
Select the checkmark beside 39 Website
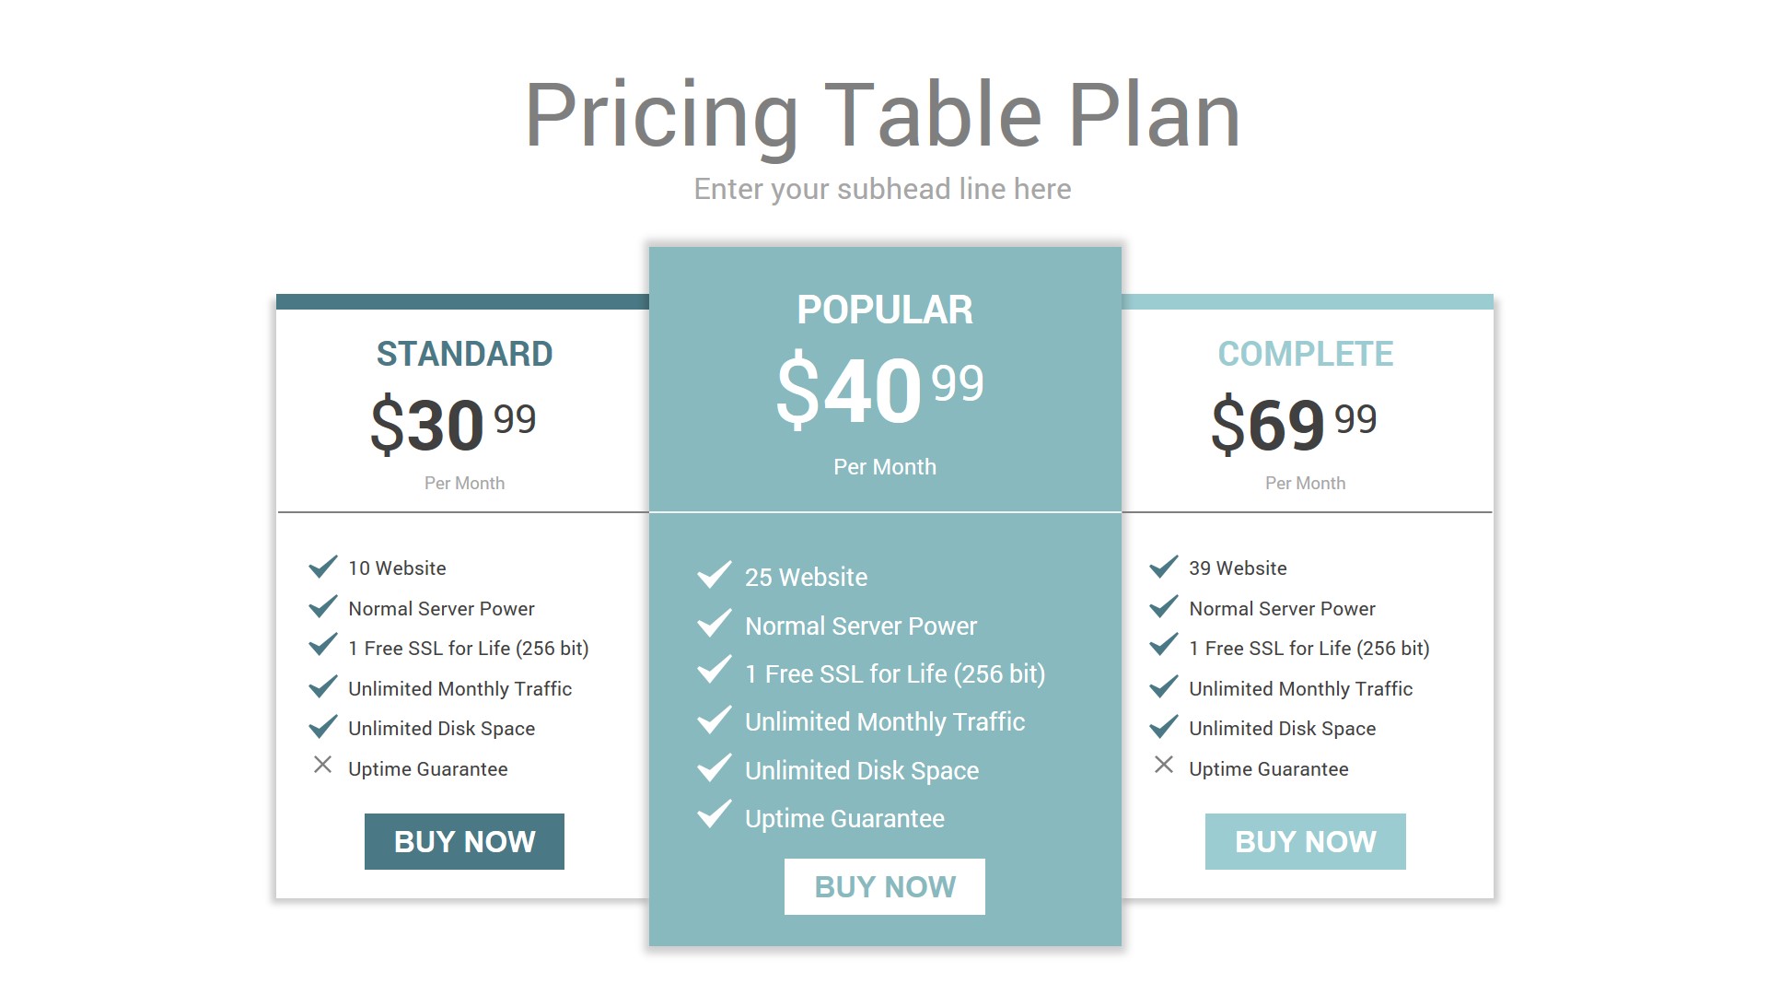tap(1164, 567)
